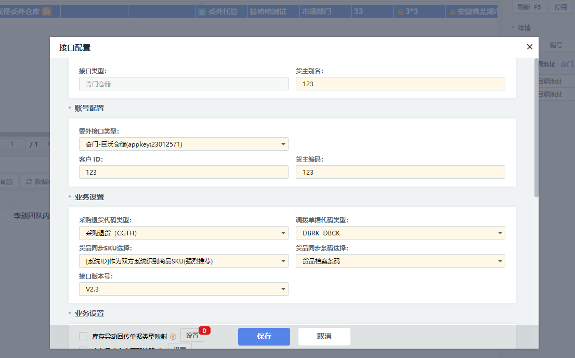575x358 pixels.
Task: Click the blue 保存 button
Action: [x=264, y=336]
